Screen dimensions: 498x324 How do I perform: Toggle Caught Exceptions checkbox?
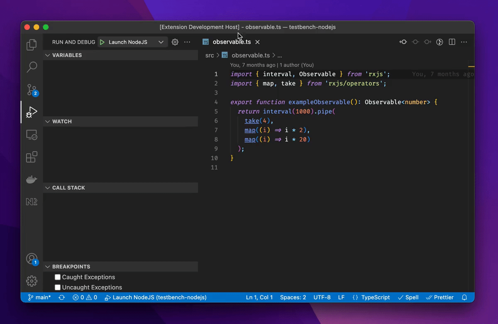pyautogui.click(x=58, y=277)
